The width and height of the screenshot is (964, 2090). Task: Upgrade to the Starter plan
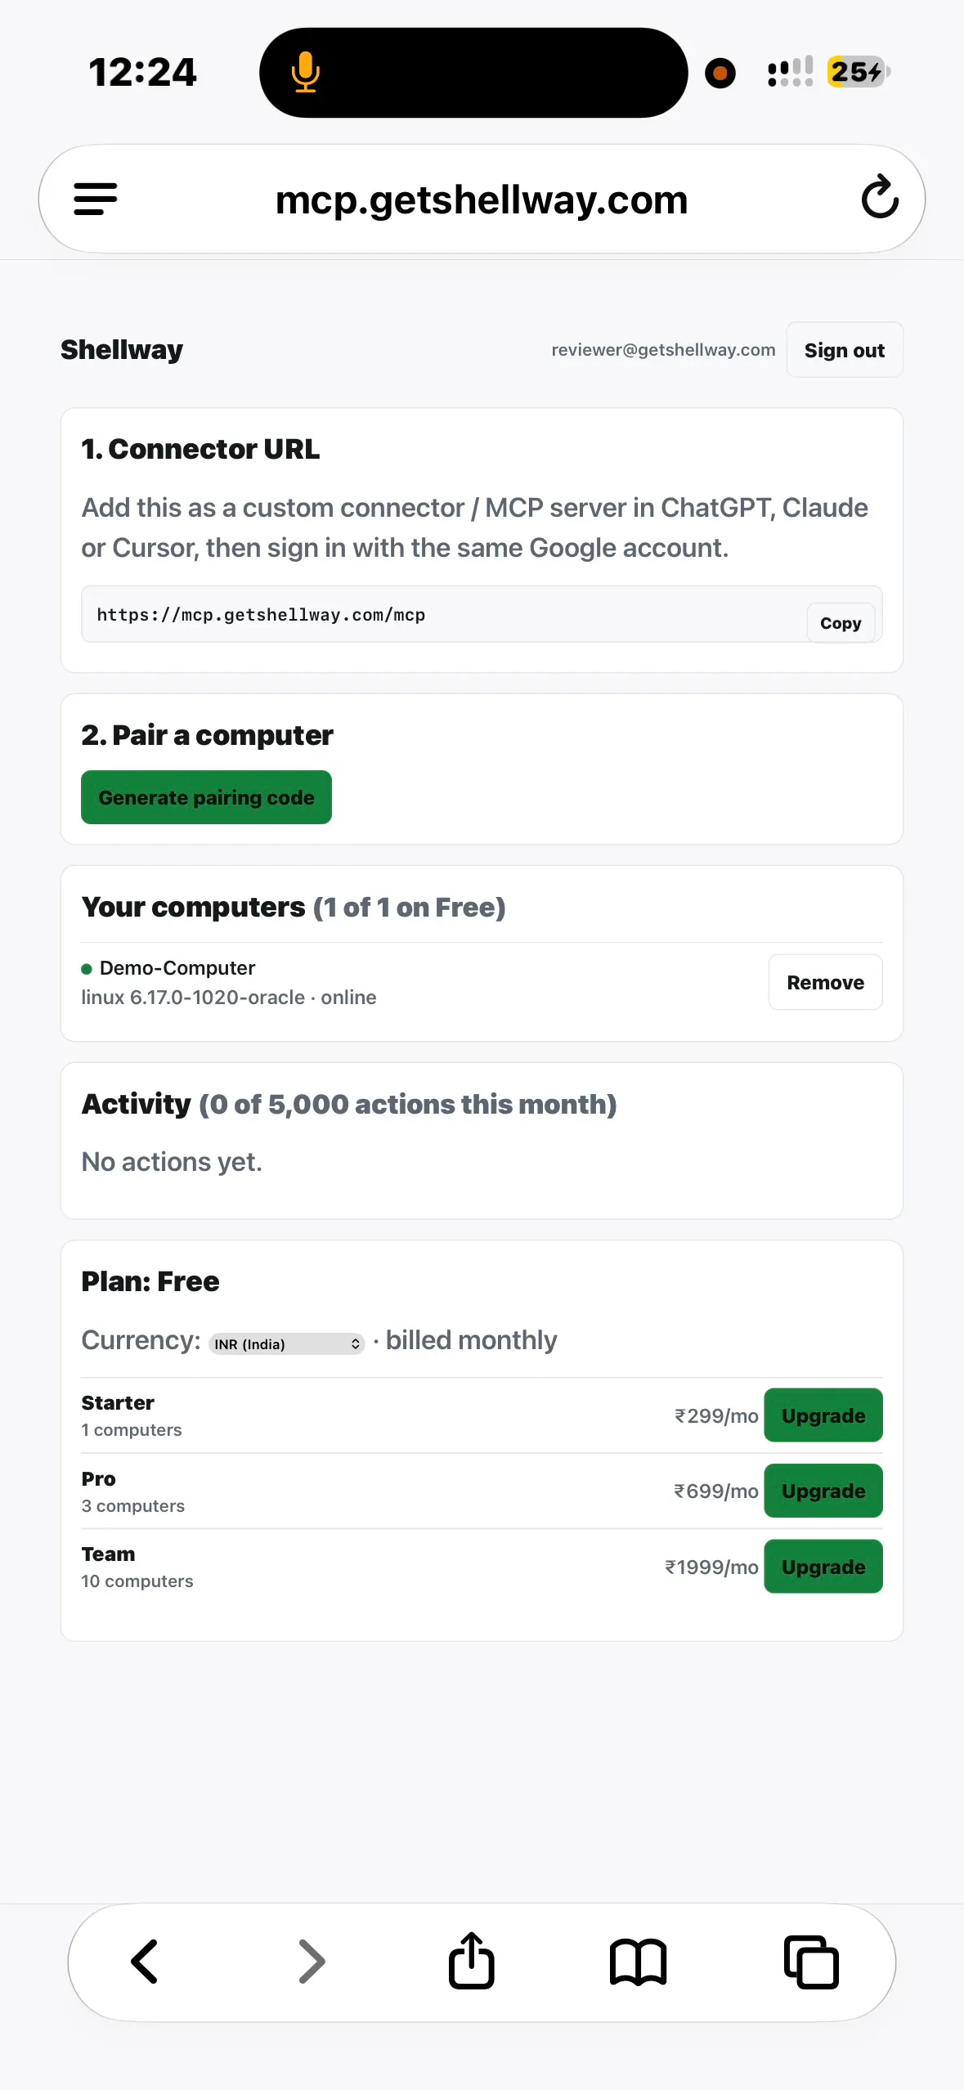click(823, 1415)
